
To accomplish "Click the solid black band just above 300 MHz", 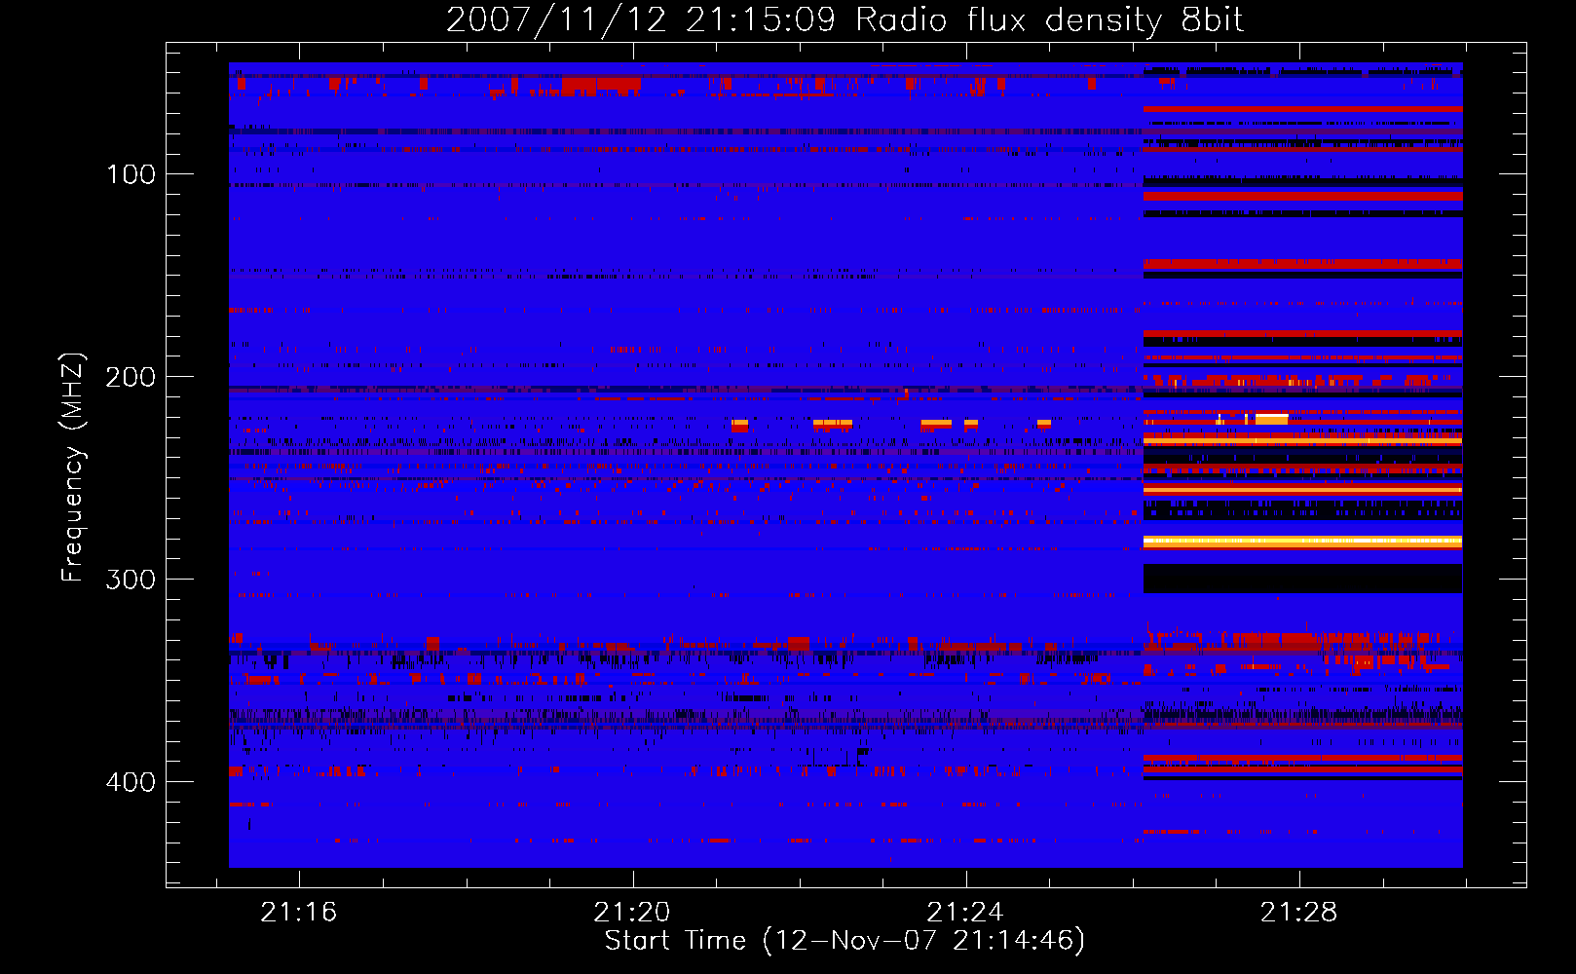I will (1302, 579).
